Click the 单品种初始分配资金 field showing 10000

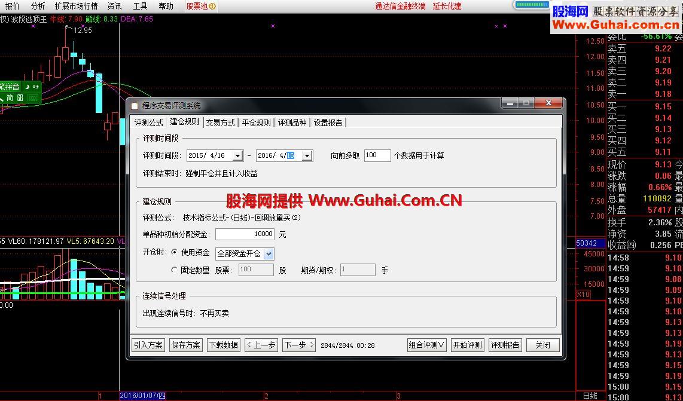coord(245,234)
